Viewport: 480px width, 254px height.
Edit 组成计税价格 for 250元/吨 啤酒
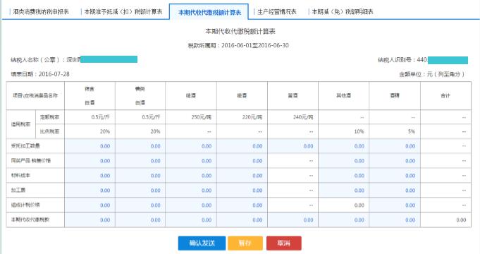(x=191, y=205)
